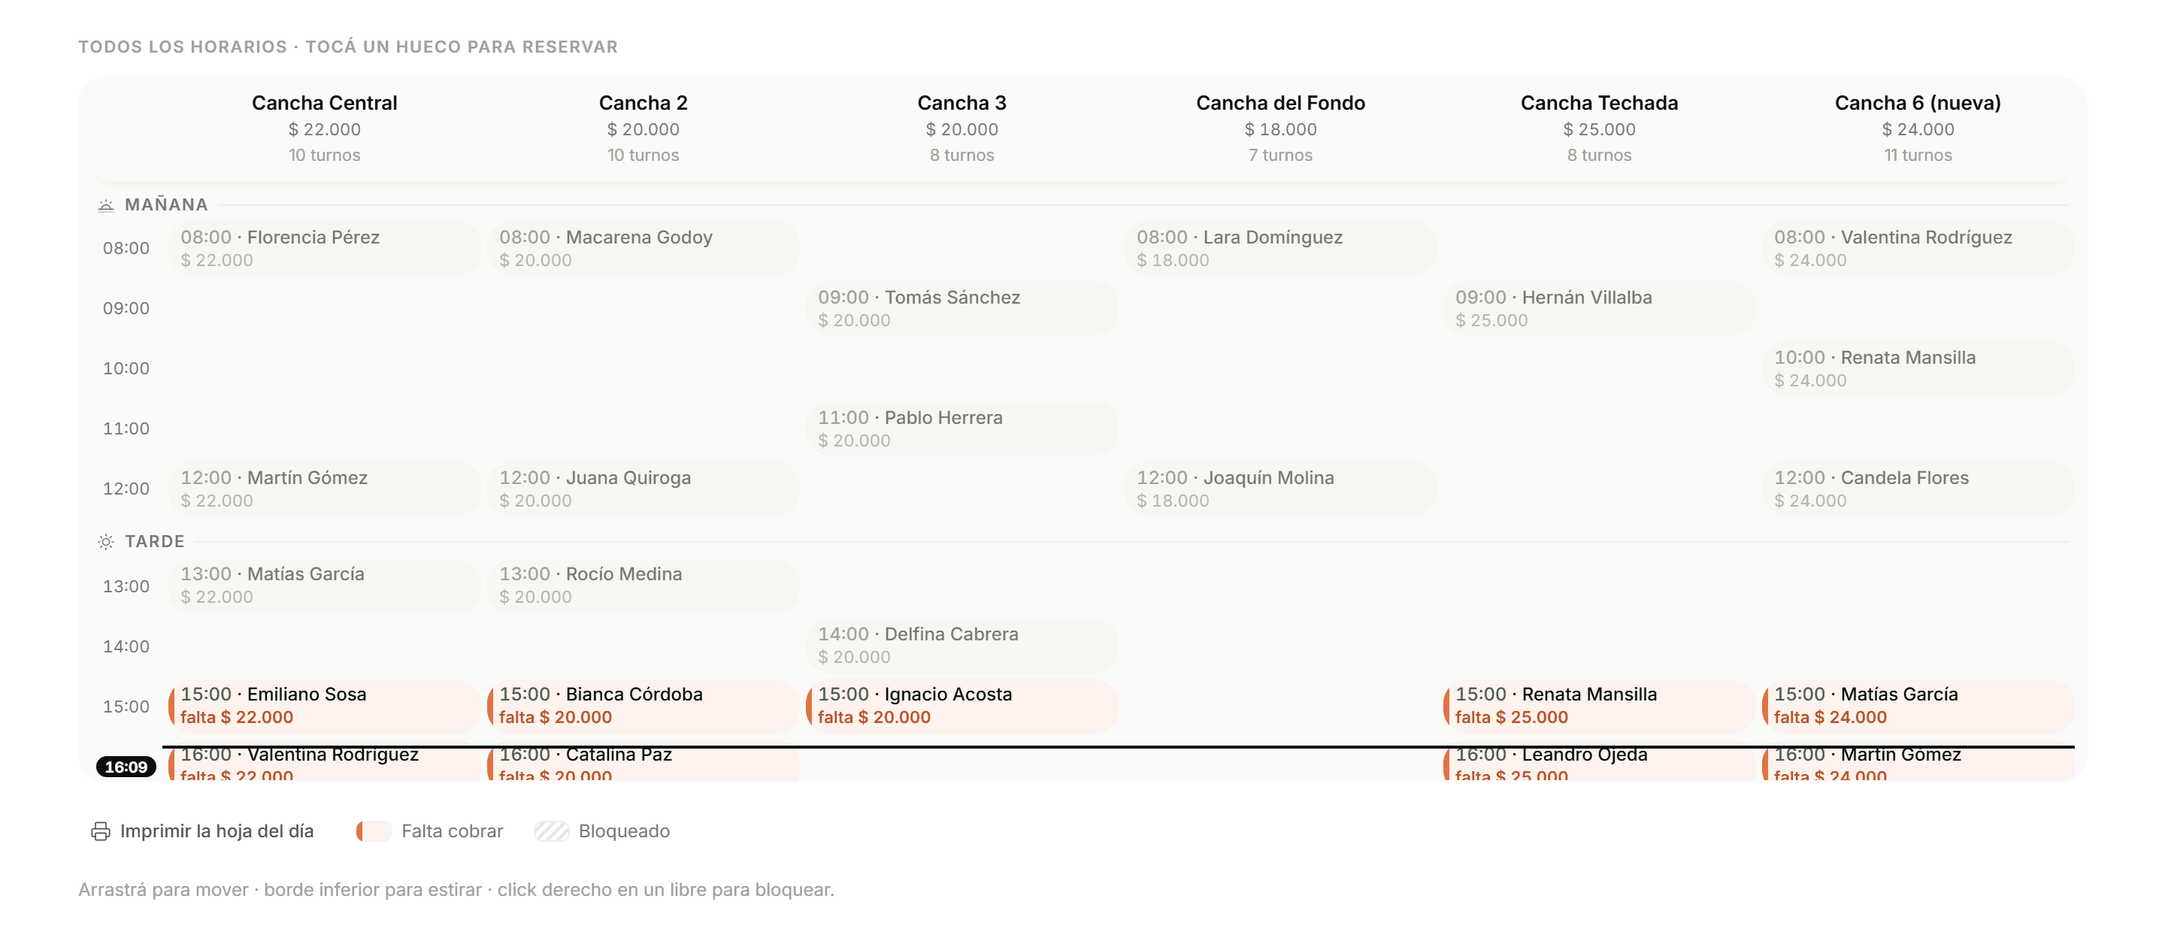The image size is (2165, 932).
Task: Open 09:00 Hernán Villalba booking
Action: pyautogui.click(x=1598, y=307)
